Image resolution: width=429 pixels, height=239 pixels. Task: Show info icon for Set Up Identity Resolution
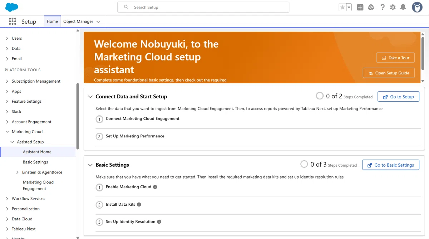(159, 221)
